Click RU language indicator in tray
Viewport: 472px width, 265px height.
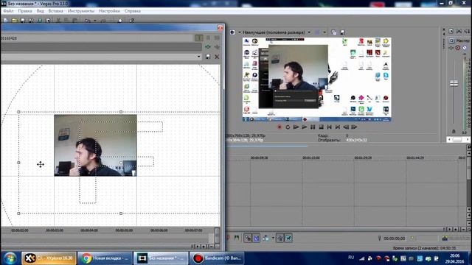[351, 258]
